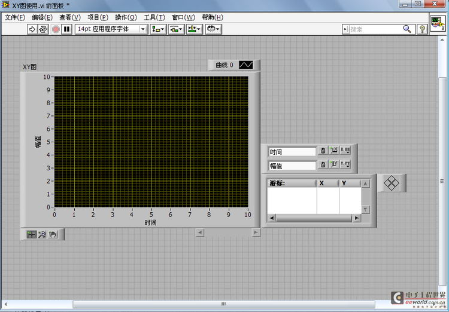Image resolution: width=449 pixels, height=312 pixels.
Task: Open the Distribute Objects dropdown
Action: click(176, 29)
